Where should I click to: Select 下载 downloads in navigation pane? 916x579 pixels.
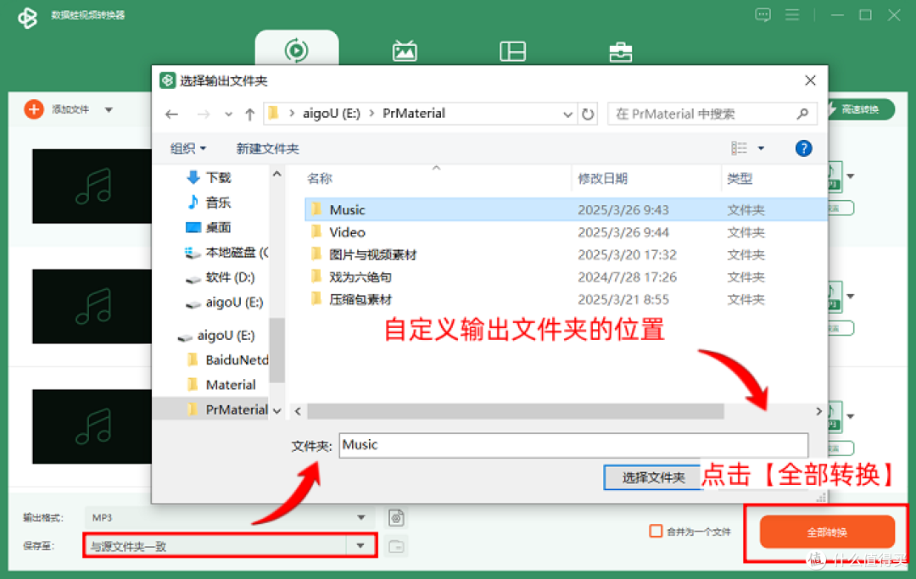[x=218, y=177]
